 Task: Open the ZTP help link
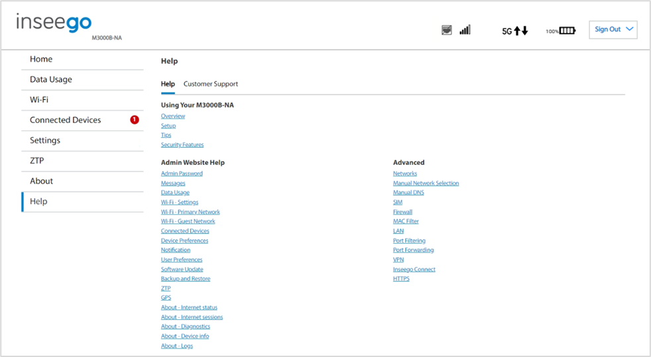(166, 288)
